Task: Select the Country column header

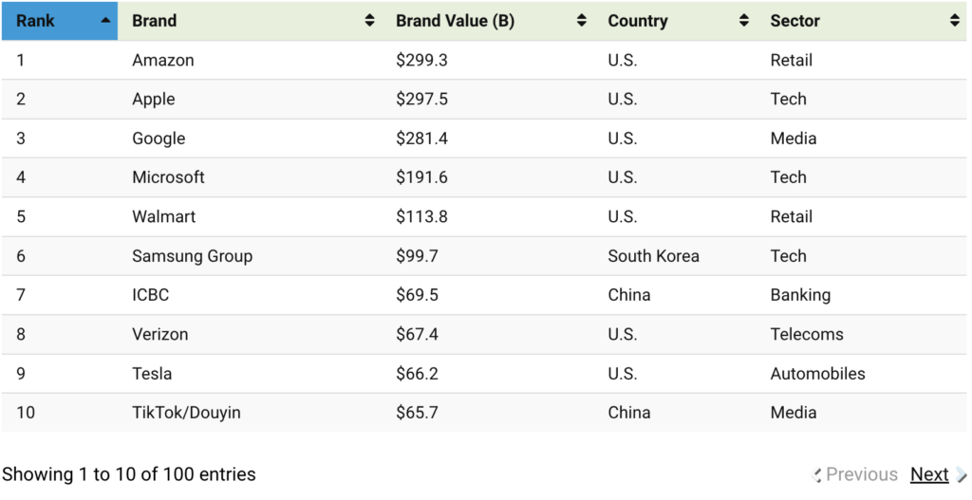Action: pyautogui.click(x=637, y=21)
